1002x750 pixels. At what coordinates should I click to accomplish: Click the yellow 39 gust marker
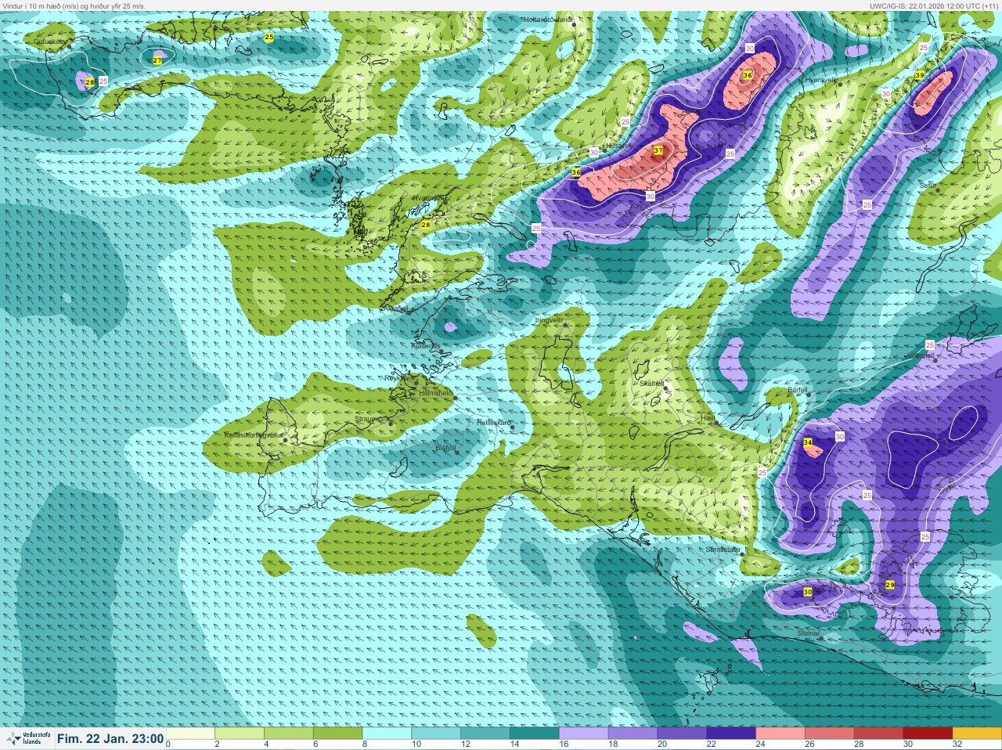(x=919, y=75)
